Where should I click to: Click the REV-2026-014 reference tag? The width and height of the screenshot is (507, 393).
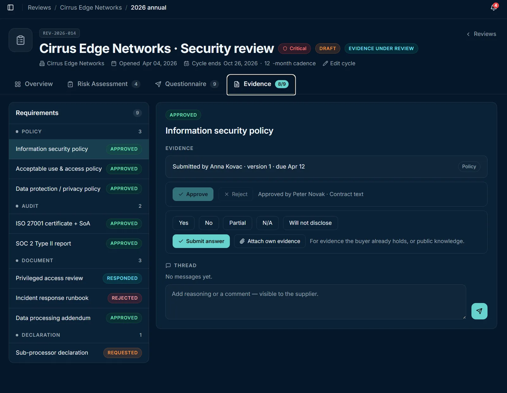[x=60, y=33]
